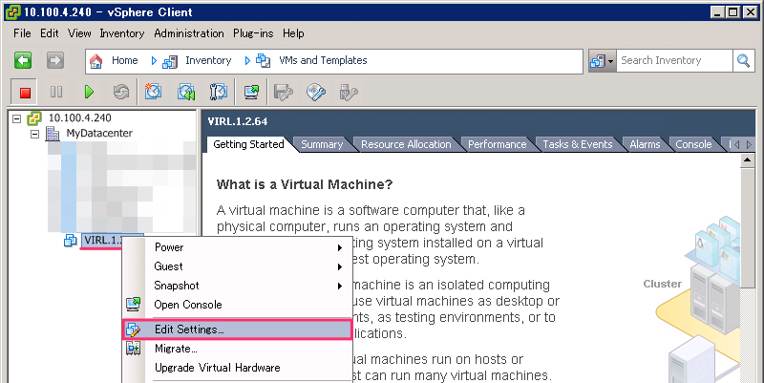The height and width of the screenshot is (383, 764).
Task: Switch to the Console tab
Action: [x=693, y=145]
